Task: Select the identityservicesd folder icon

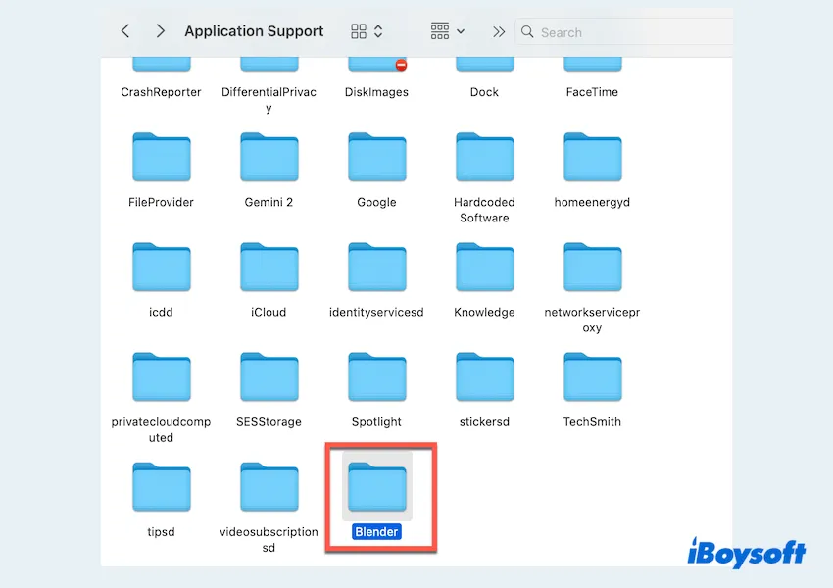Action: 377,268
